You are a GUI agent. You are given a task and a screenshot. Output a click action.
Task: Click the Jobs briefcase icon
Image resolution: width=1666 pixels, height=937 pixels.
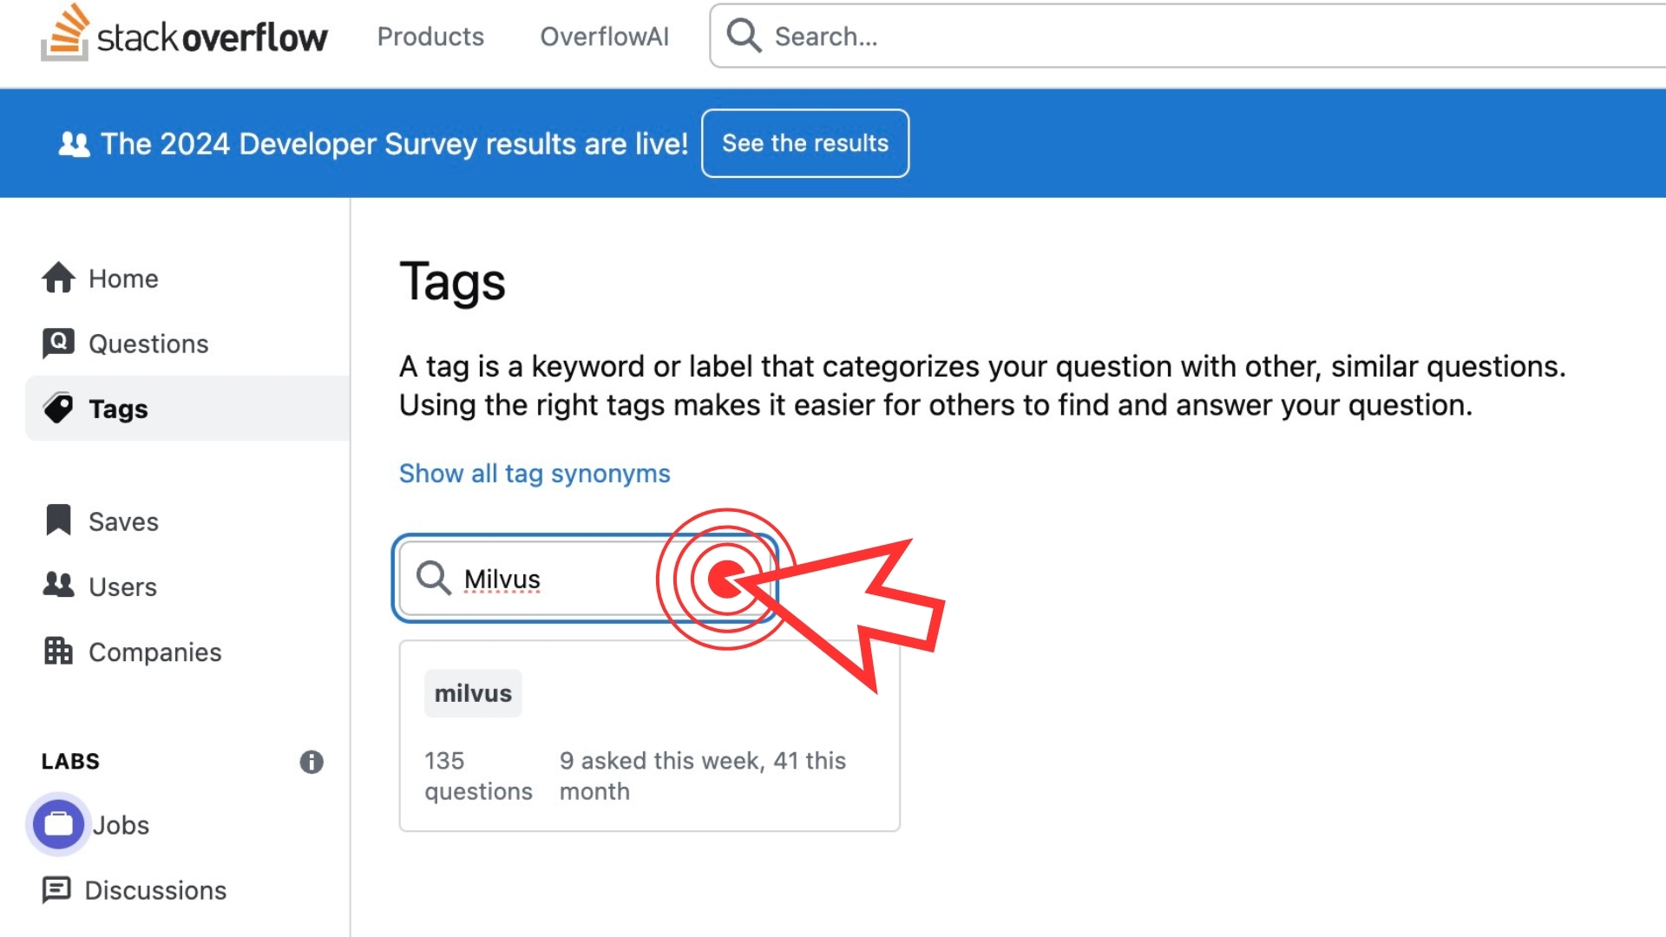pyautogui.click(x=57, y=823)
